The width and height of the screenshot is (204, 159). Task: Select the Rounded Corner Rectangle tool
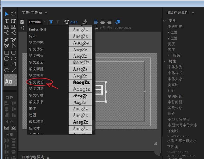[14, 59]
